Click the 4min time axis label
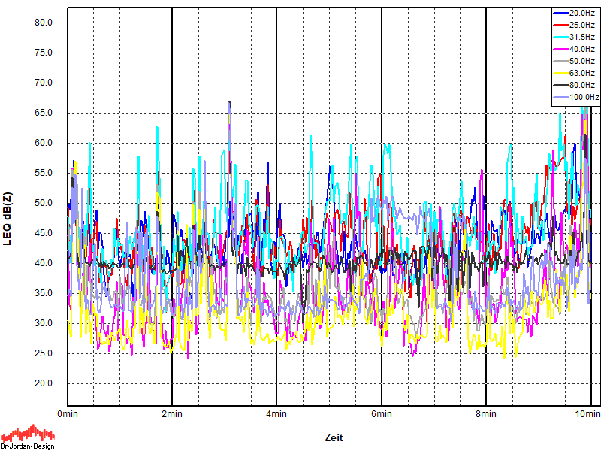The image size is (601, 451). tap(276, 414)
